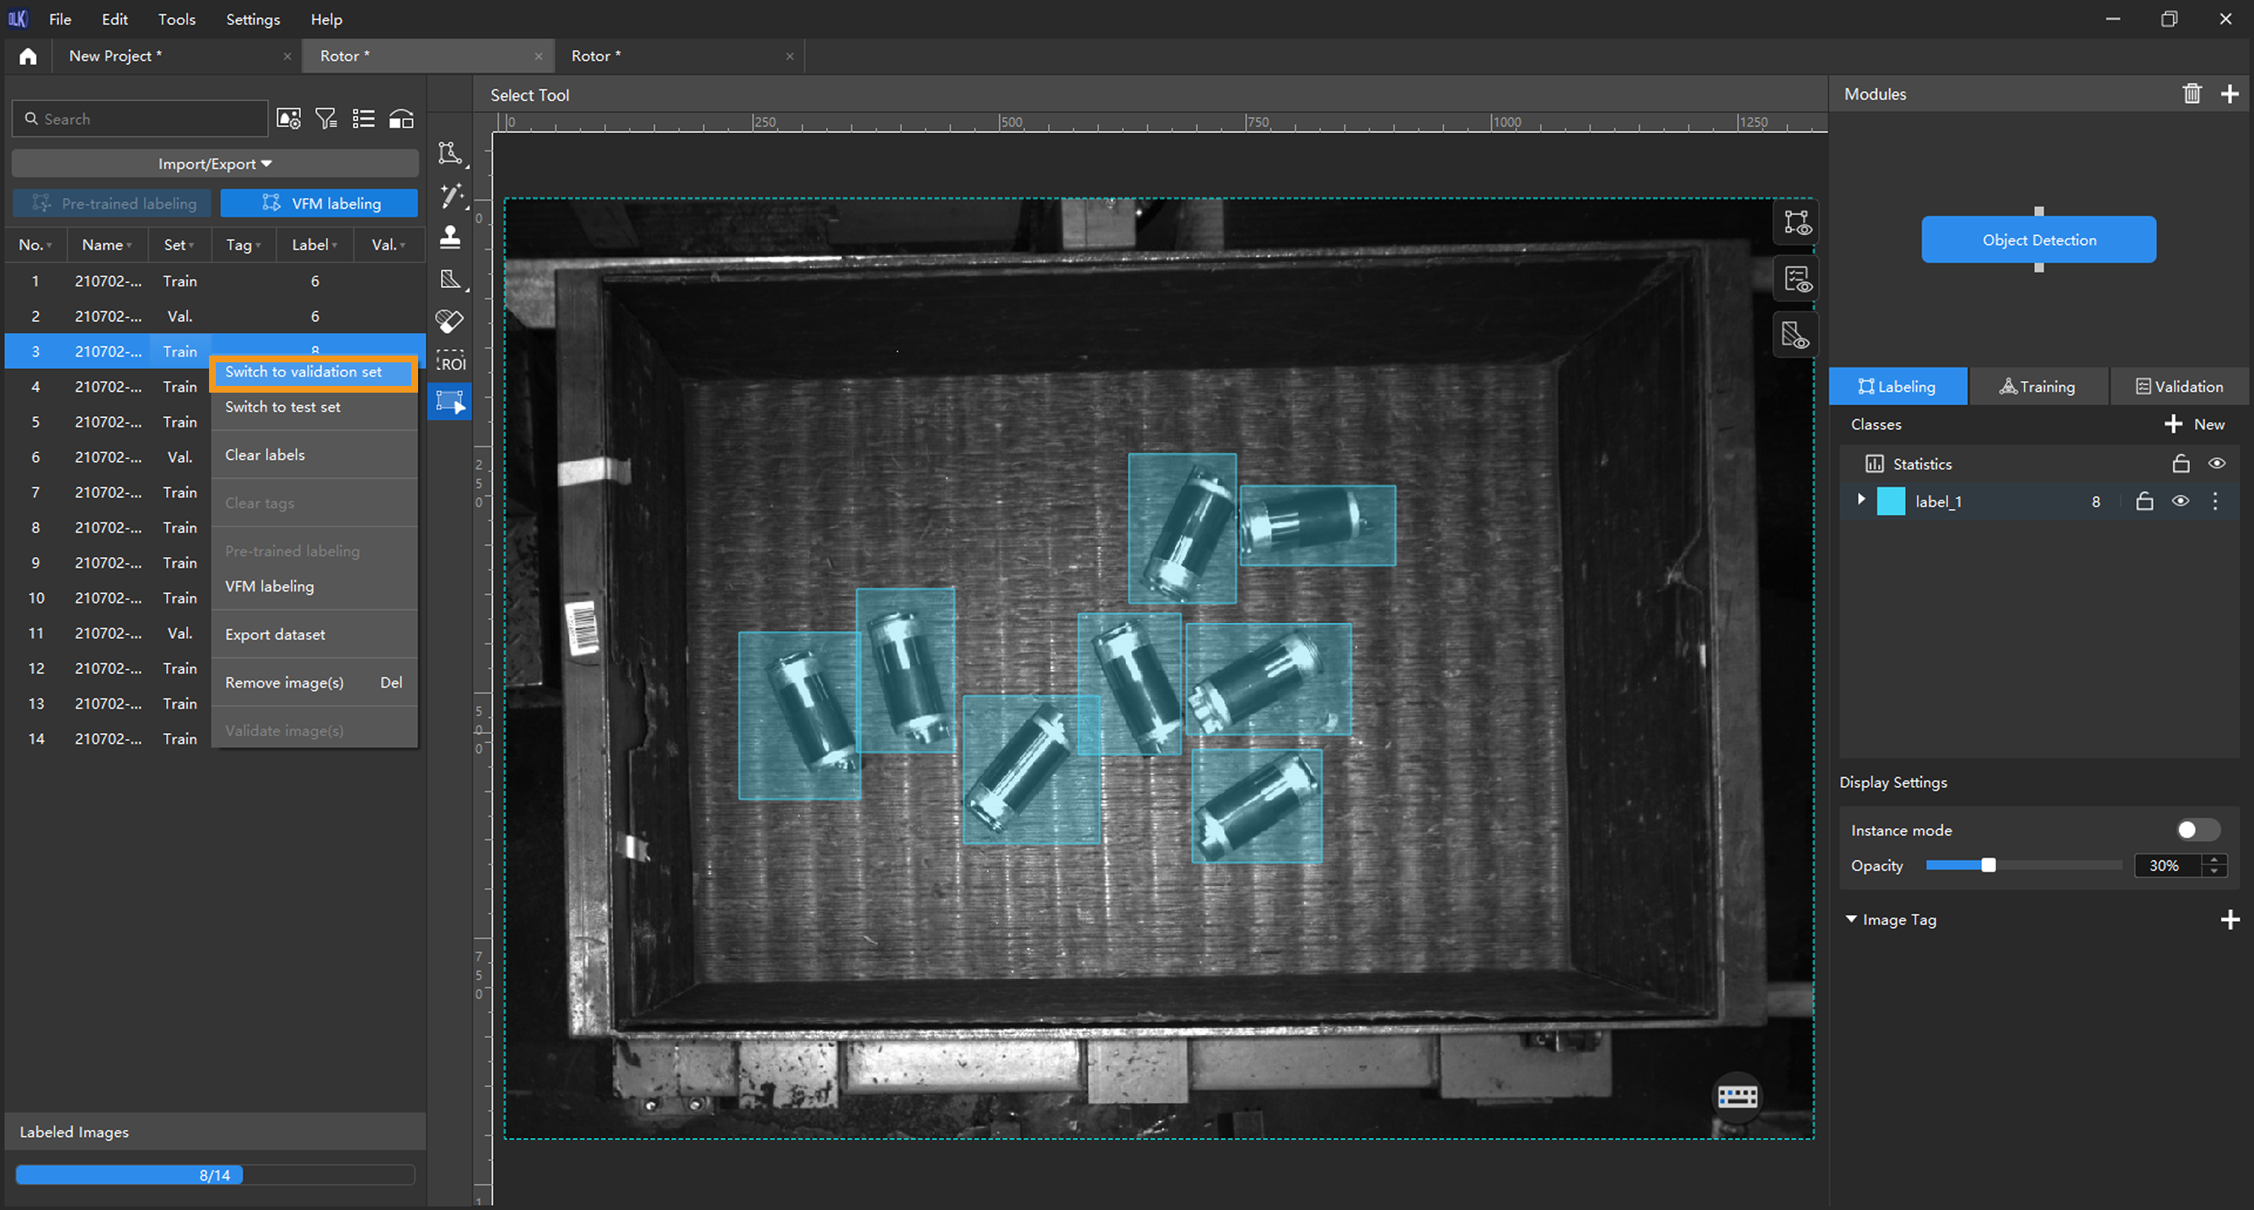This screenshot has height=1210, width=2254.
Task: Increase opacity value with stepper arrow
Action: [x=2214, y=860]
